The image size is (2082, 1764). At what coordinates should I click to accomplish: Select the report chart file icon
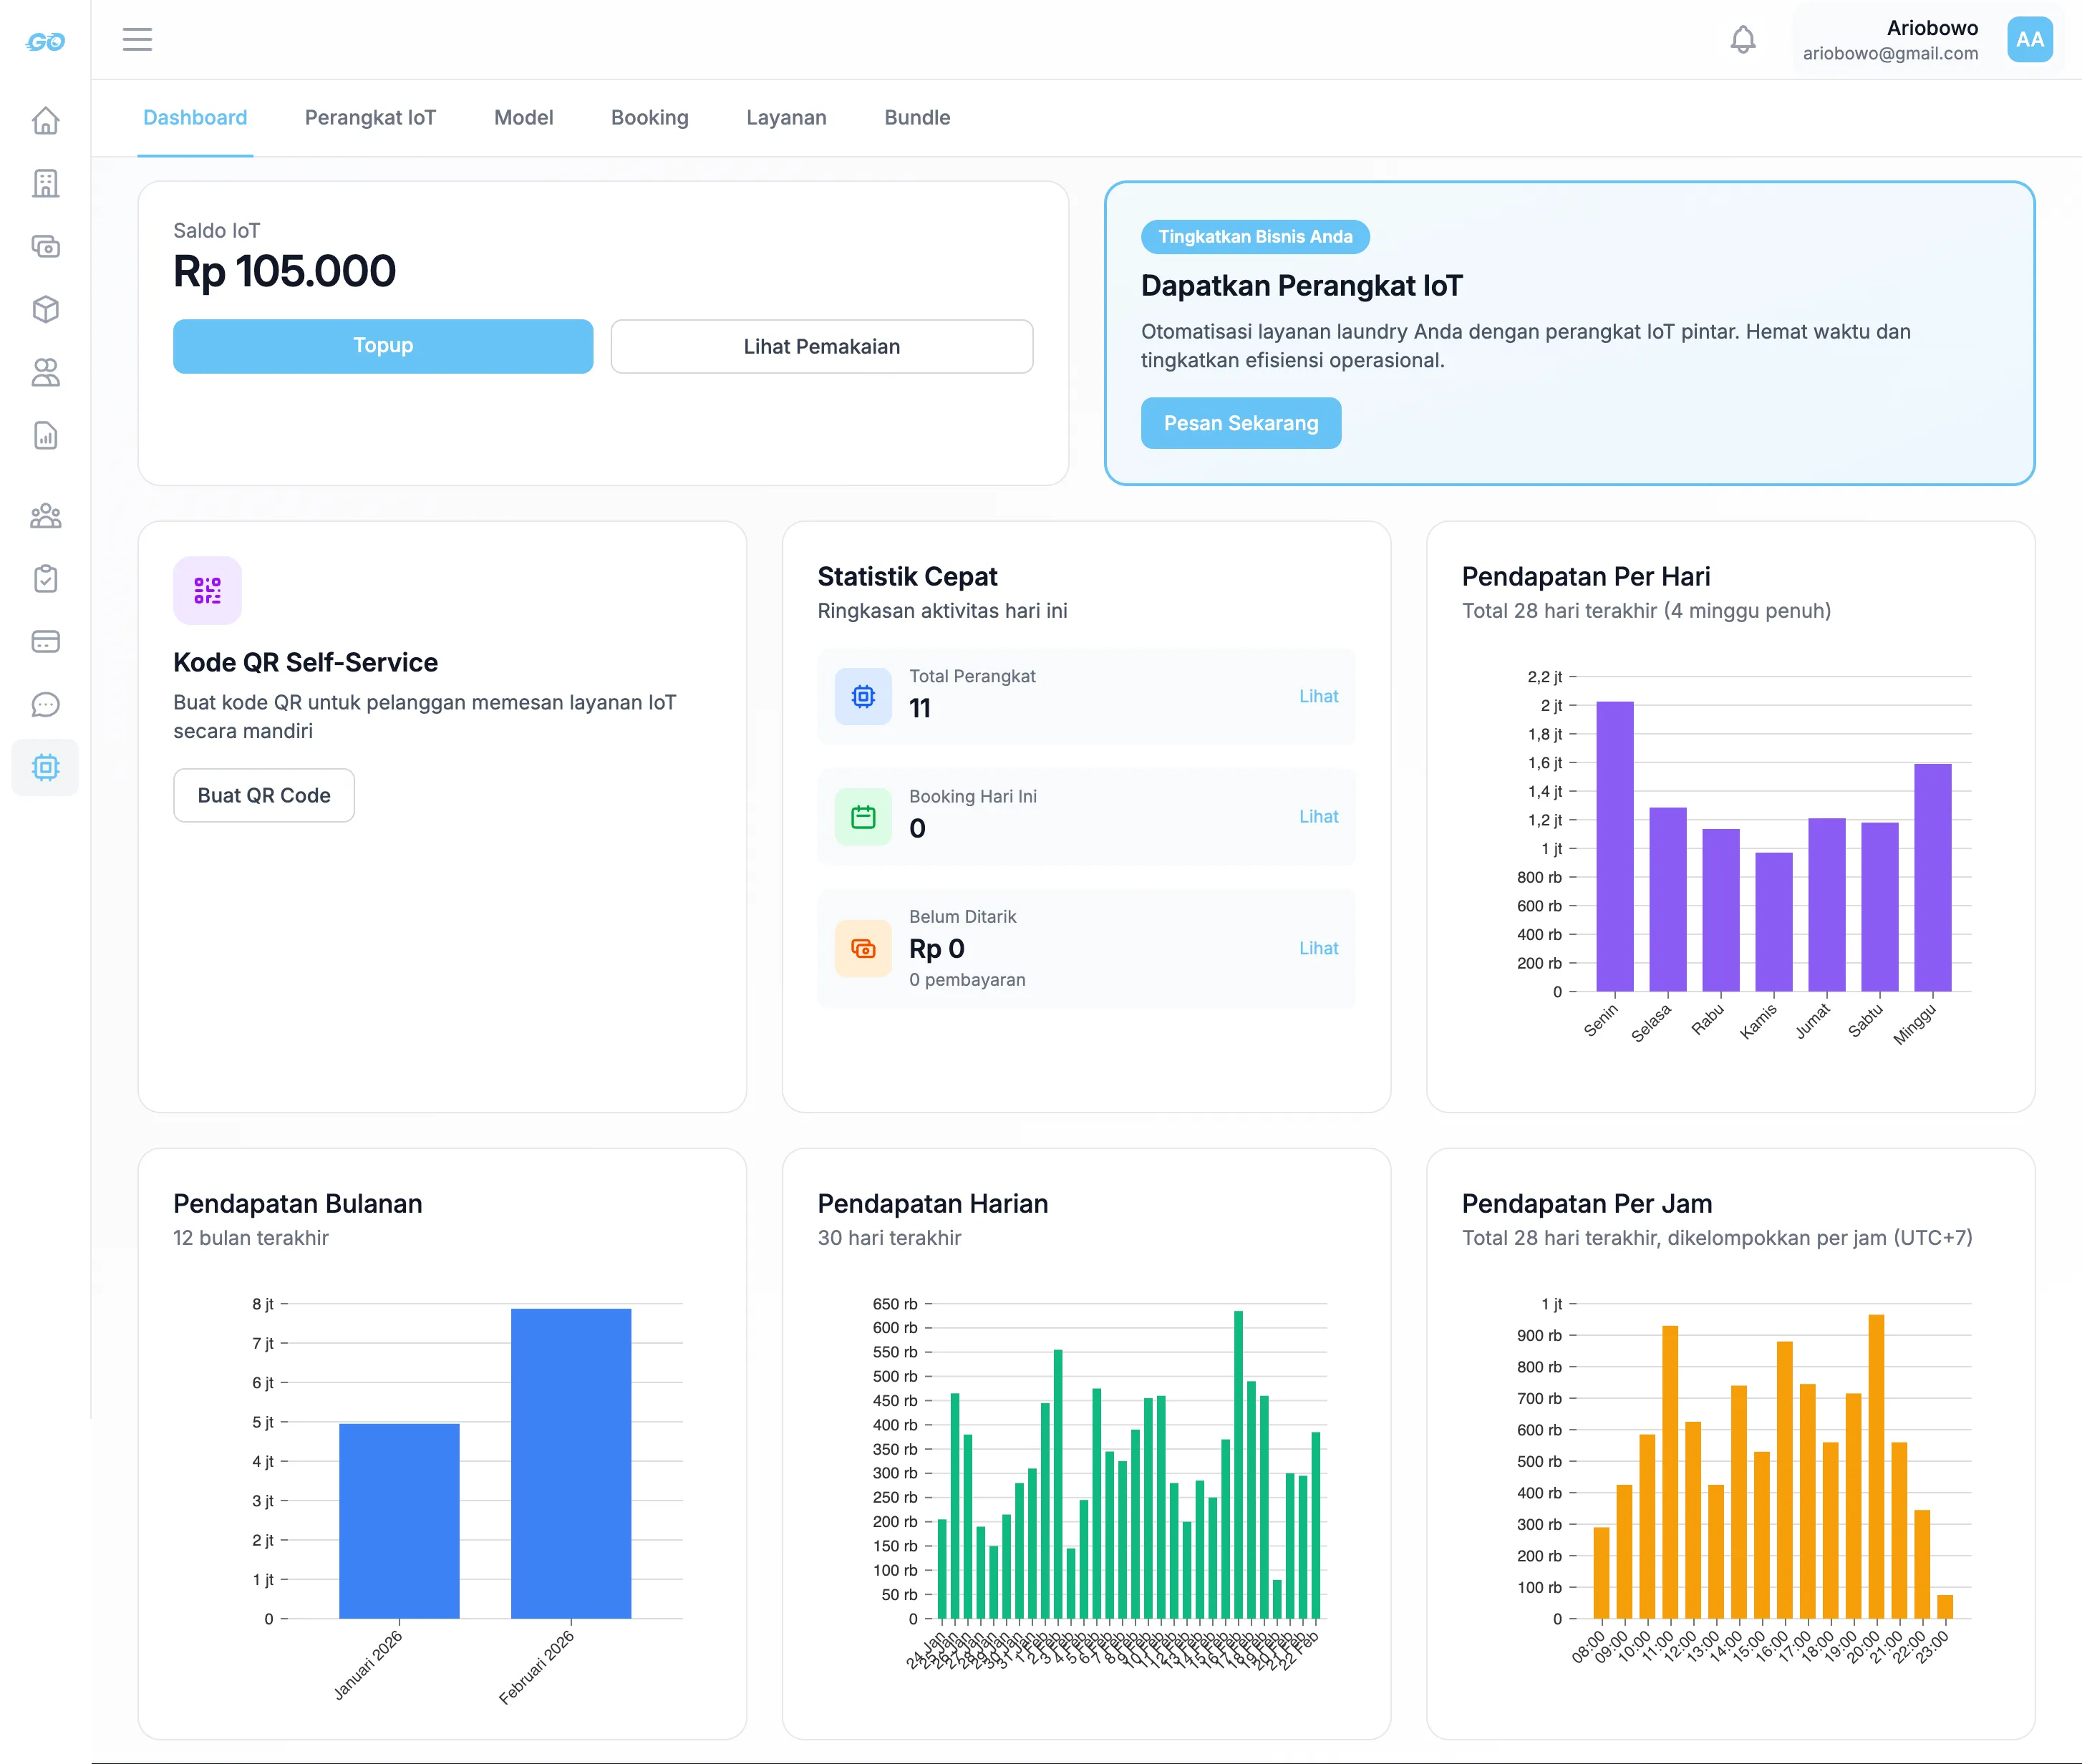(46, 436)
